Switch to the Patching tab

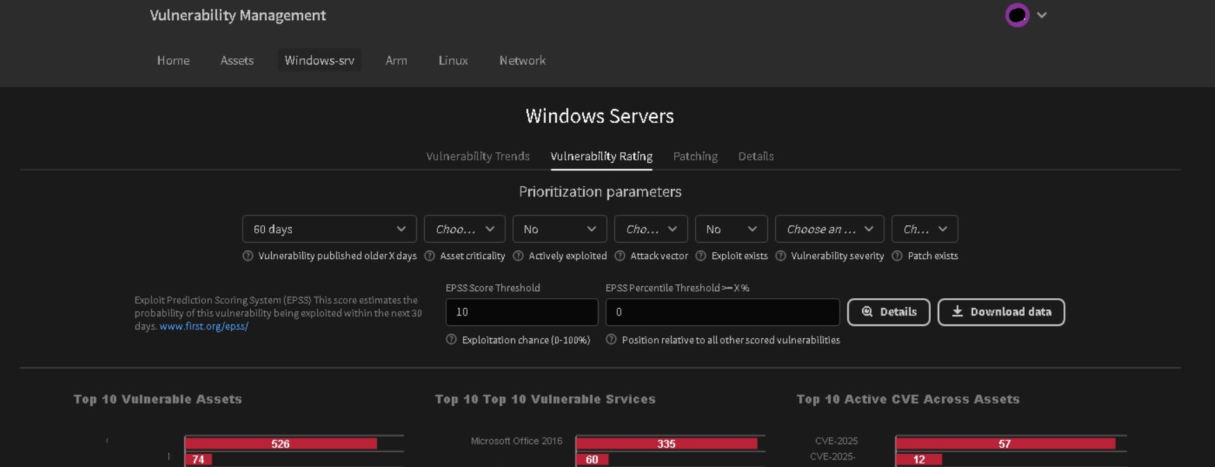coord(695,156)
